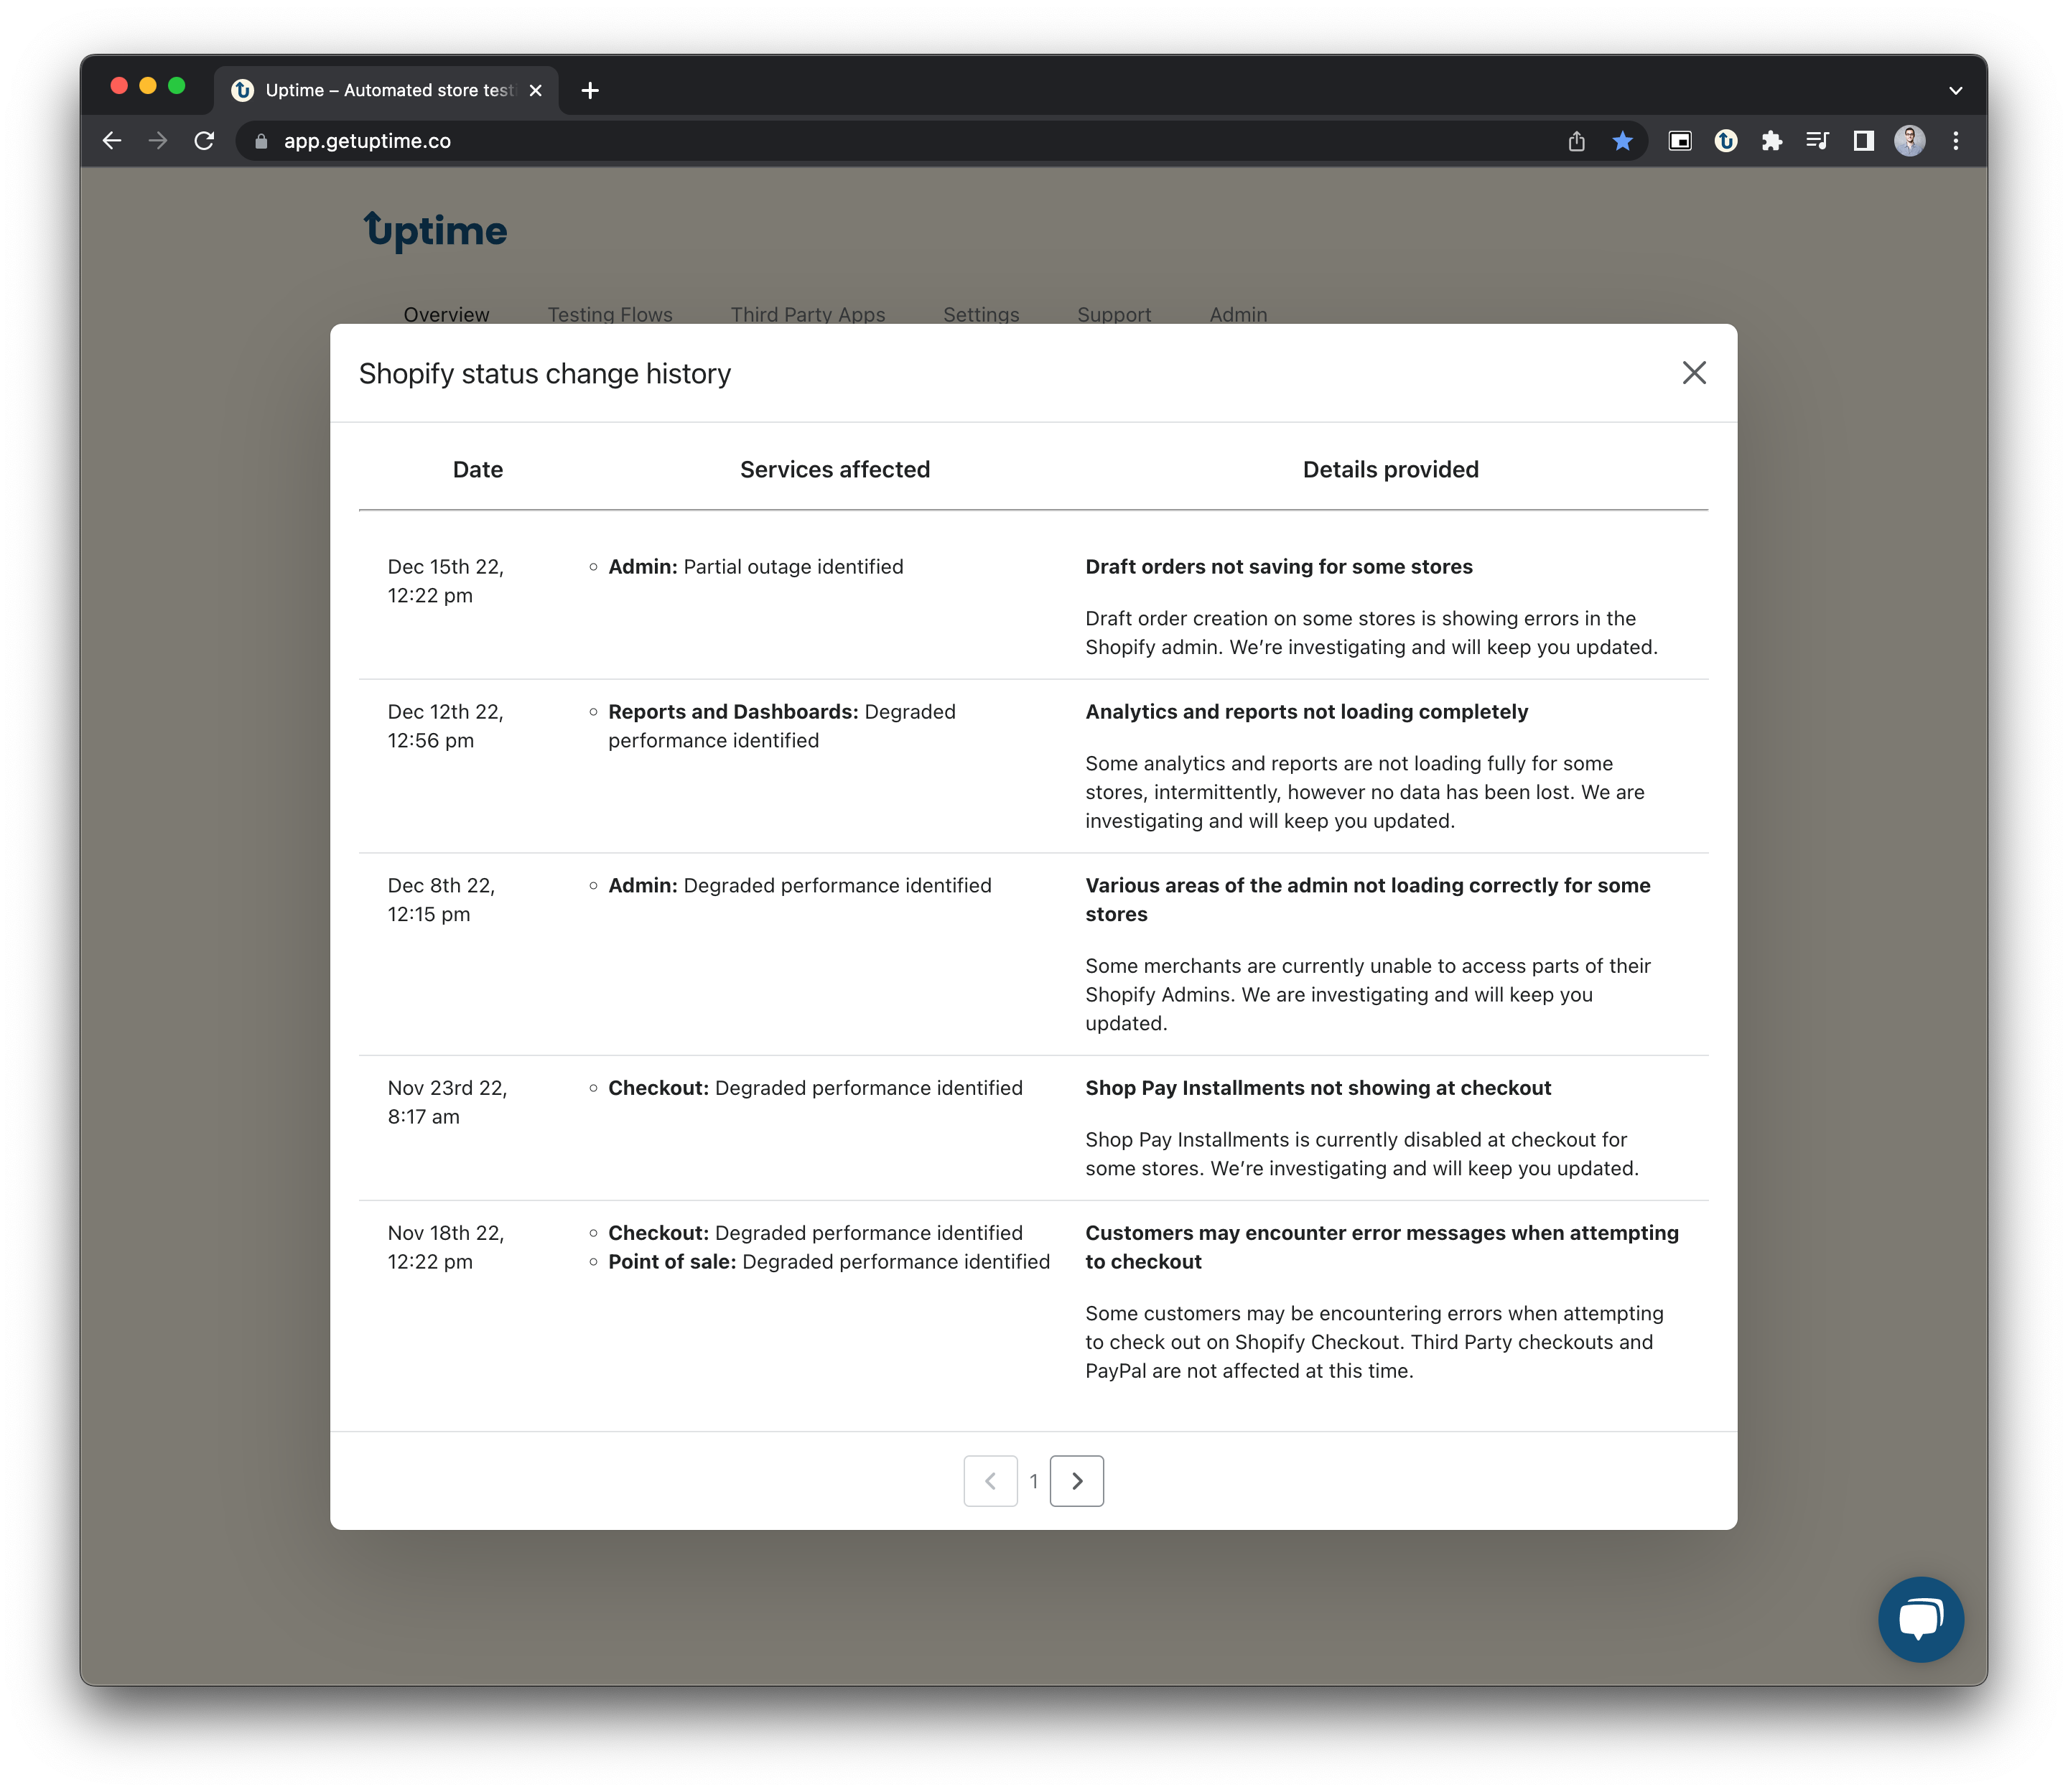Open the Extensions puzzle icon
The height and width of the screenshot is (1792, 2068).
(1771, 141)
